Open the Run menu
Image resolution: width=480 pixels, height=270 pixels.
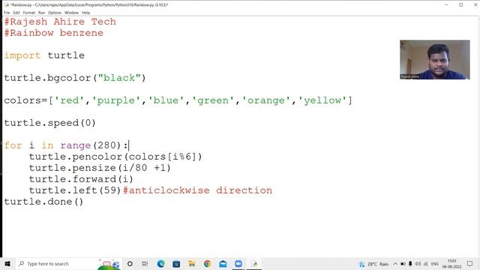(x=42, y=13)
